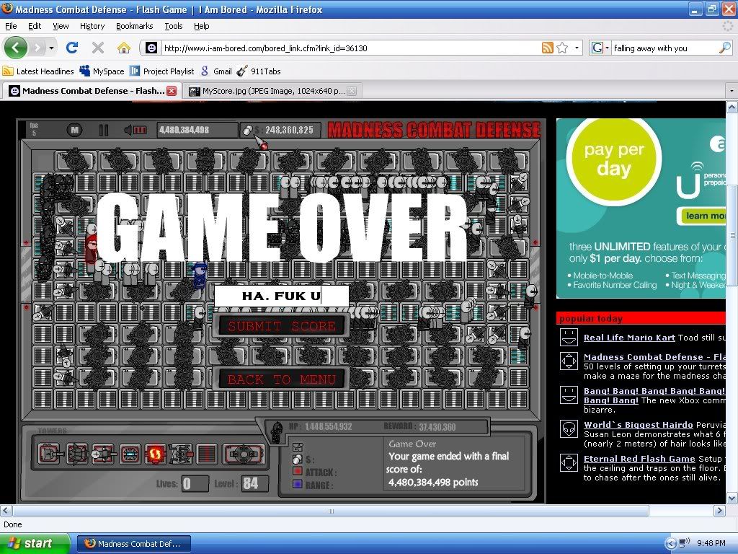Bookmark this page with the star icon
Image resolution: width=738 pixels, height=554 pixels.
(562, 48)
